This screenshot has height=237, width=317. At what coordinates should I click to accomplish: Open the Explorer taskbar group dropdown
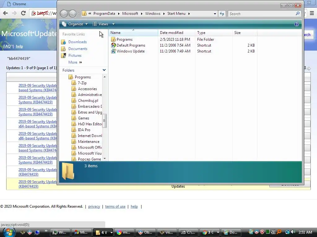click(111, 232)
